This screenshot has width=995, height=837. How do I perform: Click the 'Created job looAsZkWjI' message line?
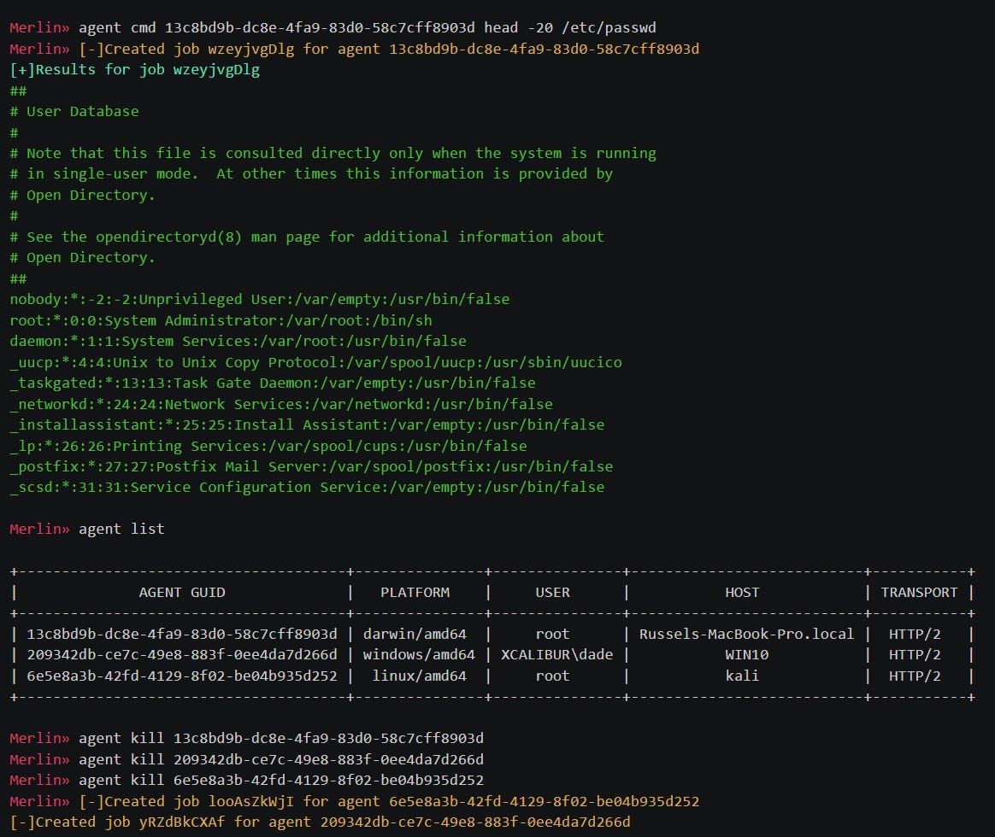click(354, 801)
